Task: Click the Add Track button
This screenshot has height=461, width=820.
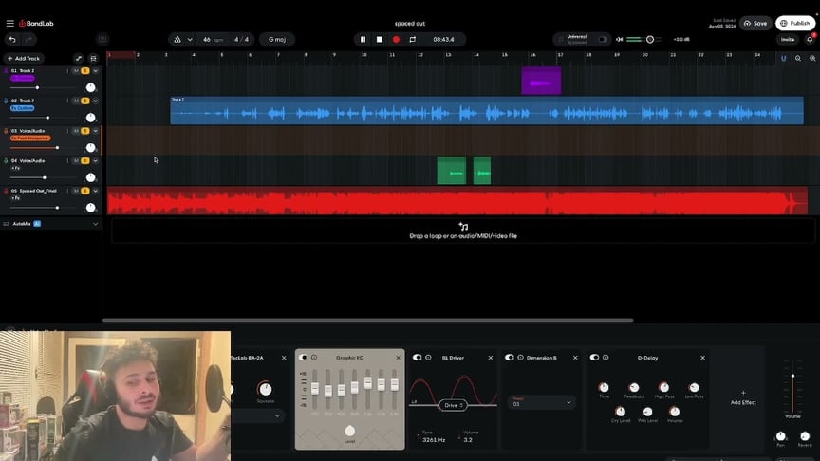Action: pos(24,59)
